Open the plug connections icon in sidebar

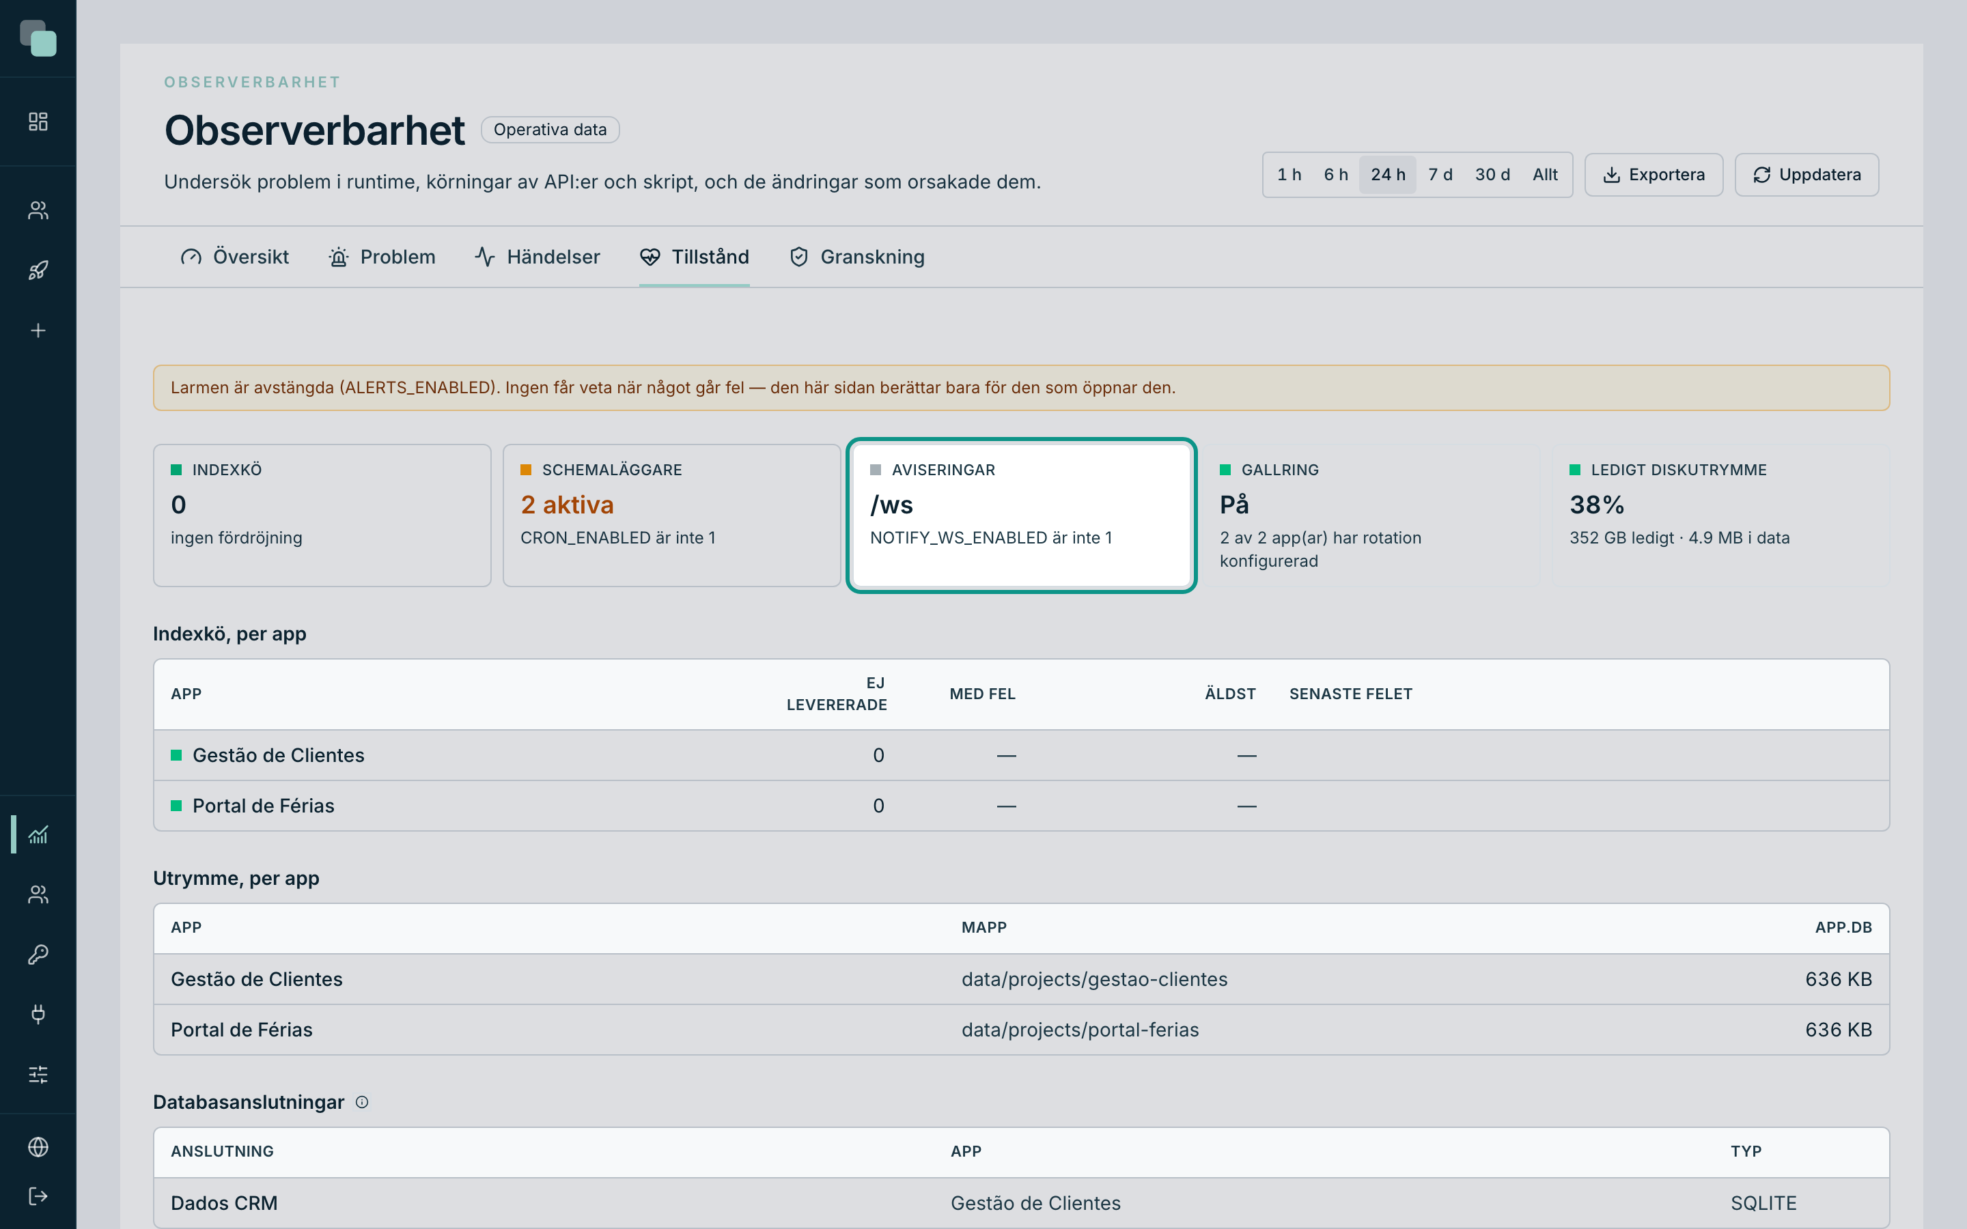click(38, 1015)
